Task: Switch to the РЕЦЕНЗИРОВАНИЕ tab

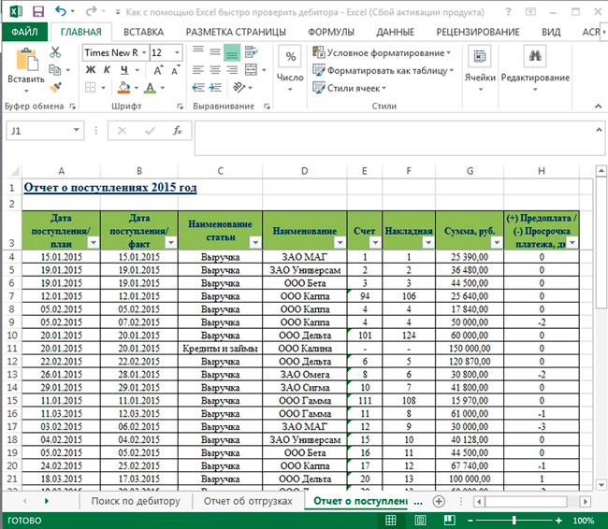Action: click(478, 32)
